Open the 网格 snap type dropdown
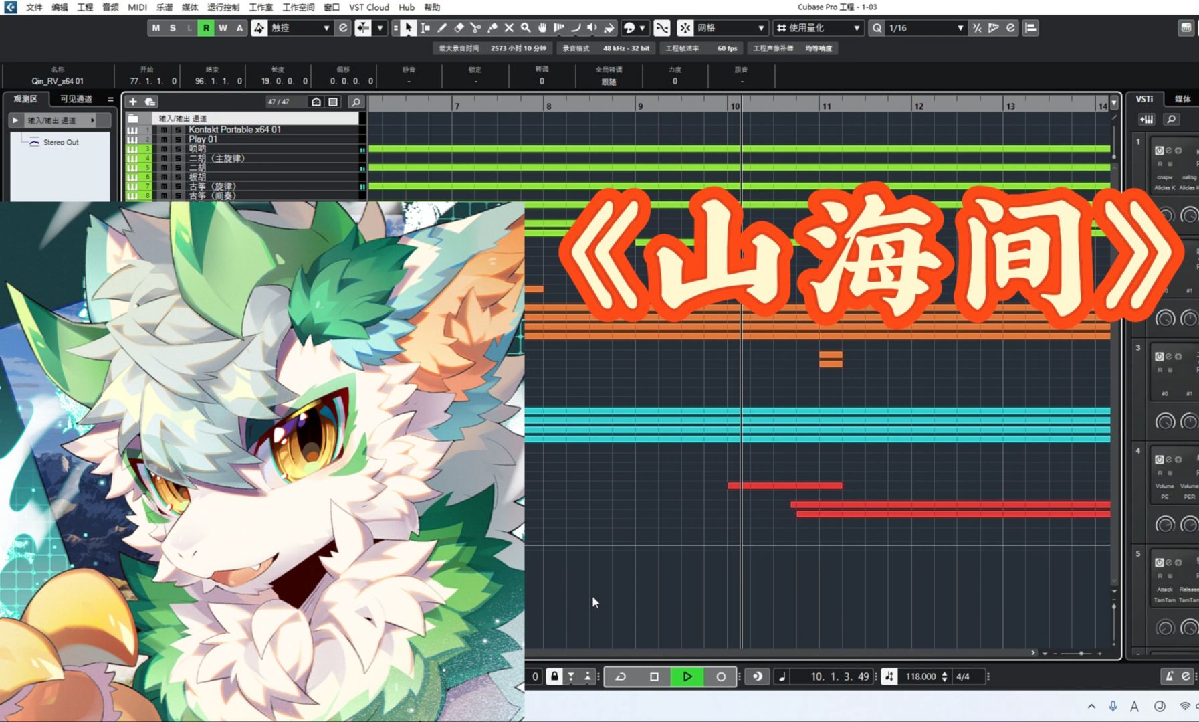Viewport: 1199px width, 722px height. [x=730, y=28]
